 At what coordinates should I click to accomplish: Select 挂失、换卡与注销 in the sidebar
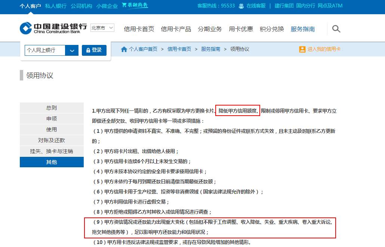coord(52,151)
